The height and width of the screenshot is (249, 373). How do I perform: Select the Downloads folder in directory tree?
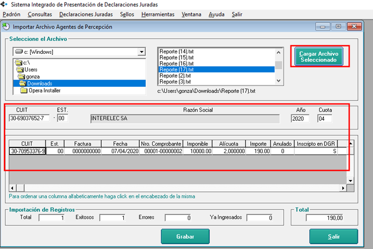pyautogui.click(x=39, y=83)
